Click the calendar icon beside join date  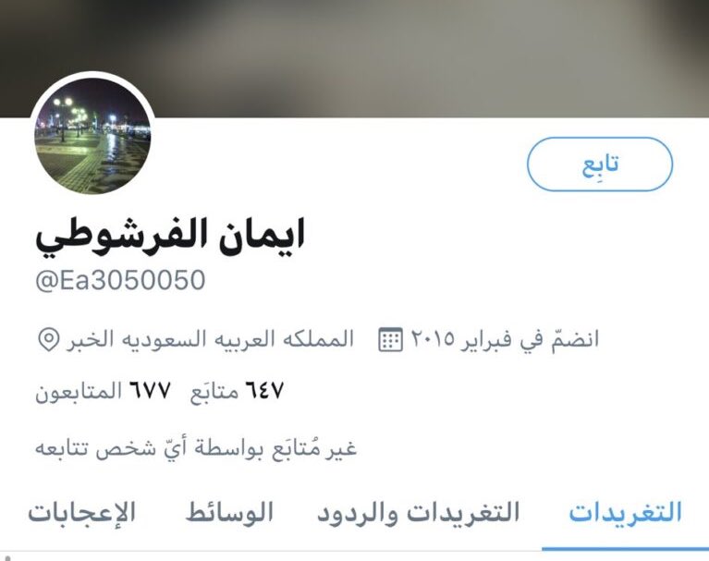[x=390, y=339]
